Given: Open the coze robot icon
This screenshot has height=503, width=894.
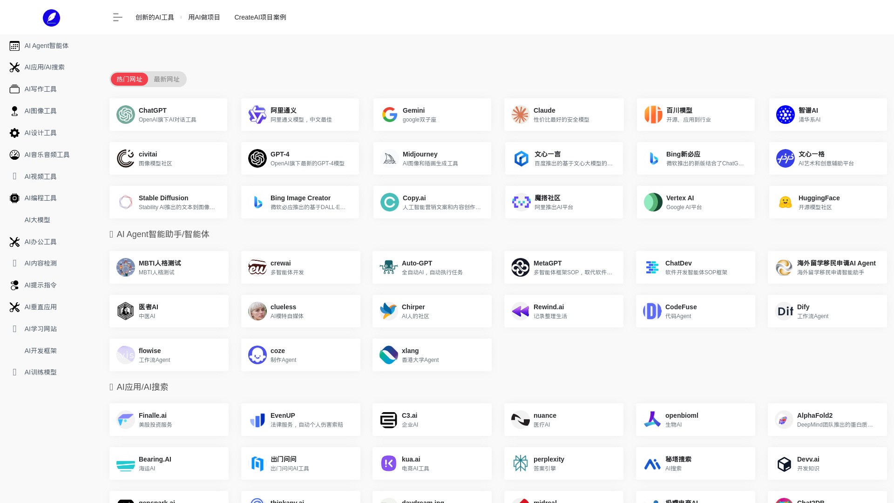Looking at the screenshot, I should pyautogui.click(x=257, y=355).
